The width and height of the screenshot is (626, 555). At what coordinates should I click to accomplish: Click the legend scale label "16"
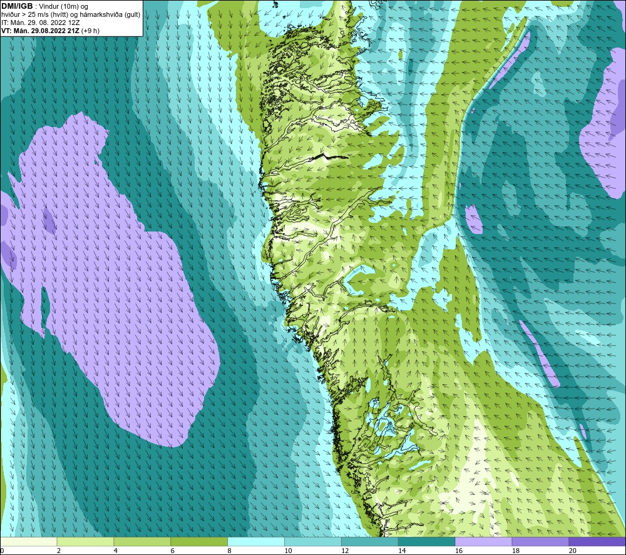[459, 551]
